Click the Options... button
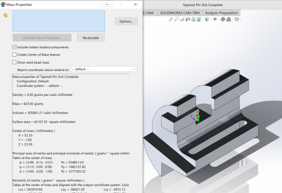Viewport: 282px width, 193px height. [x=126, y=21]
